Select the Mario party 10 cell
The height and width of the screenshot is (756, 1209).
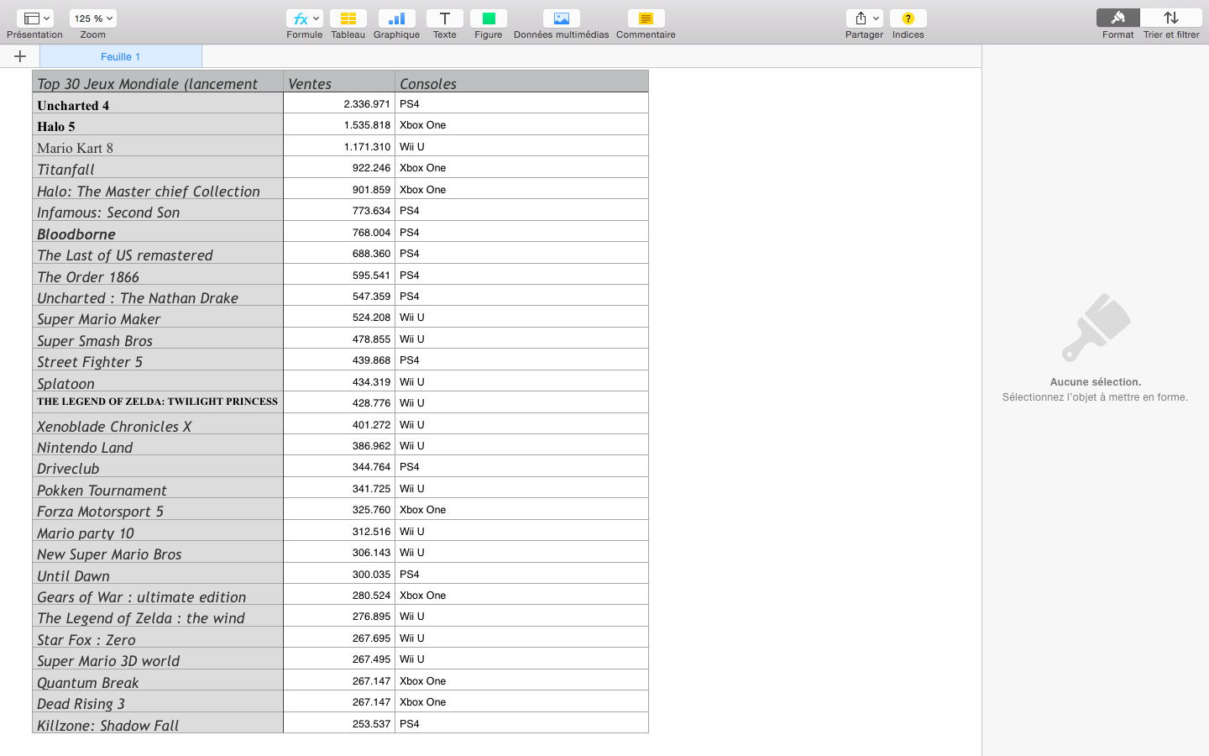point(158,531)
